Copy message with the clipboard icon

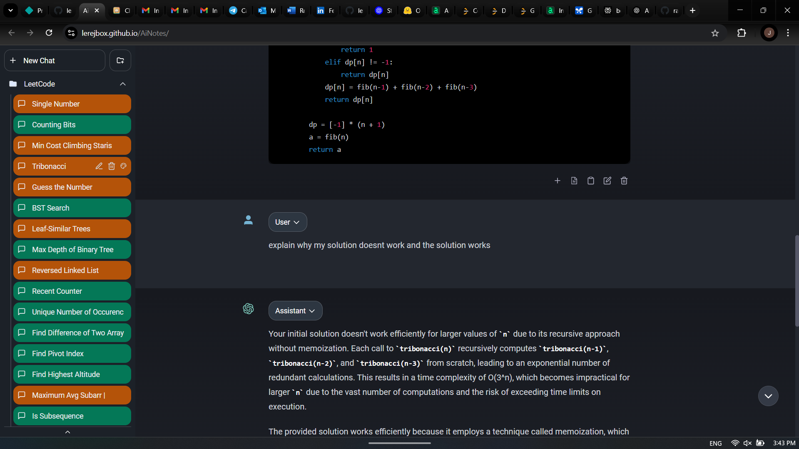(x=590, y=181)
